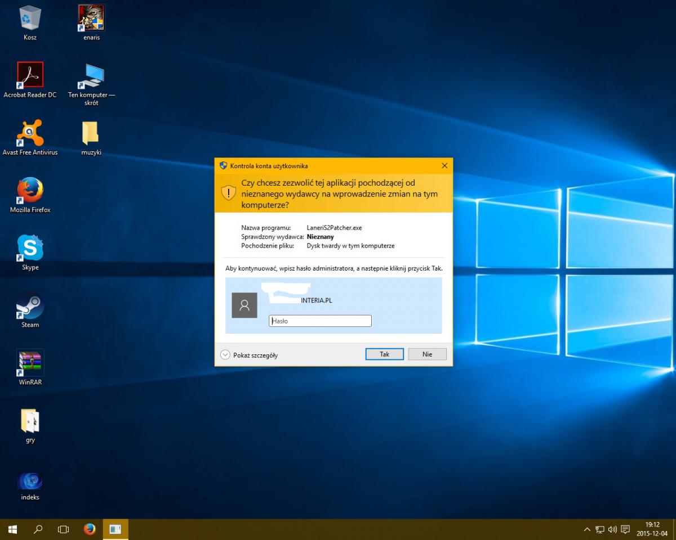Select the active program taskbar button
The height and width of the screenshot is (540, 676).
click(115, 529)
